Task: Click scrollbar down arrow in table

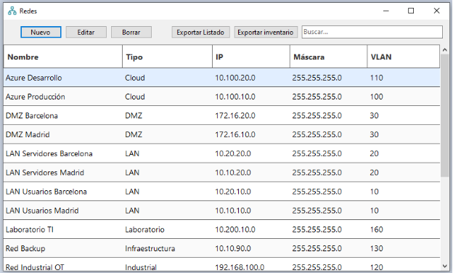Action: coord(445,266)
